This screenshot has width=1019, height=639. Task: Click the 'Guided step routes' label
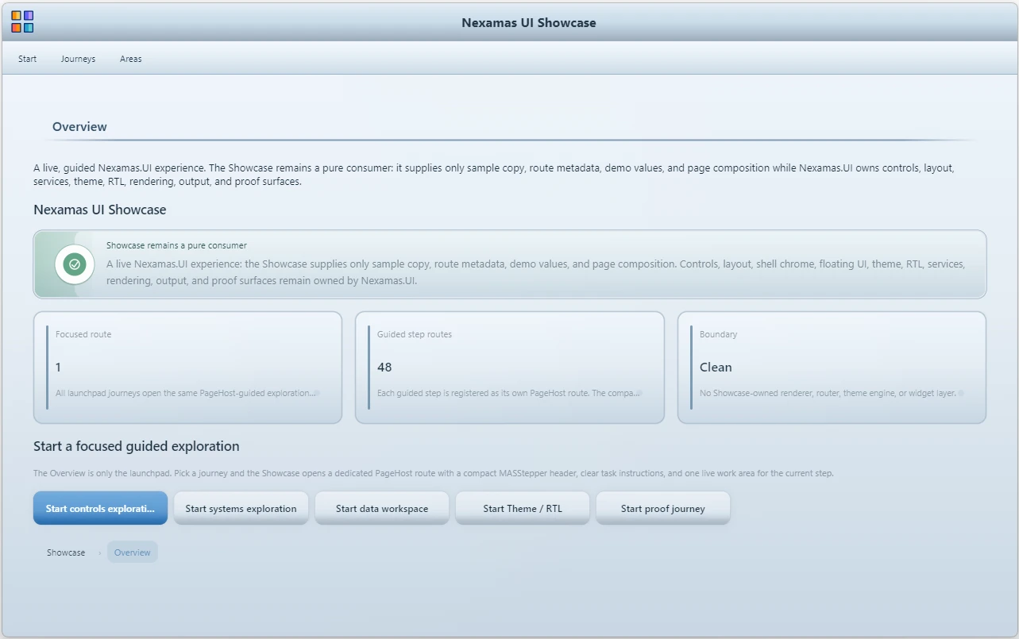coord(415,334)
